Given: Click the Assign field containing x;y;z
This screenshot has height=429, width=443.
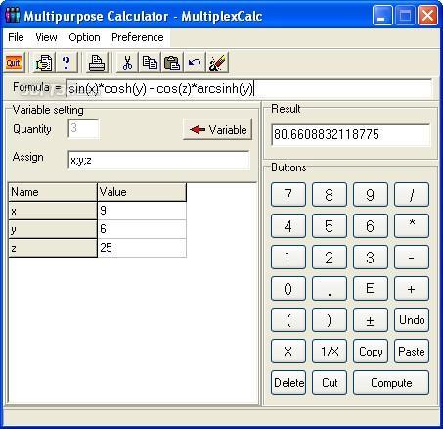Looking at the screenshot, I should coord(158,160).
